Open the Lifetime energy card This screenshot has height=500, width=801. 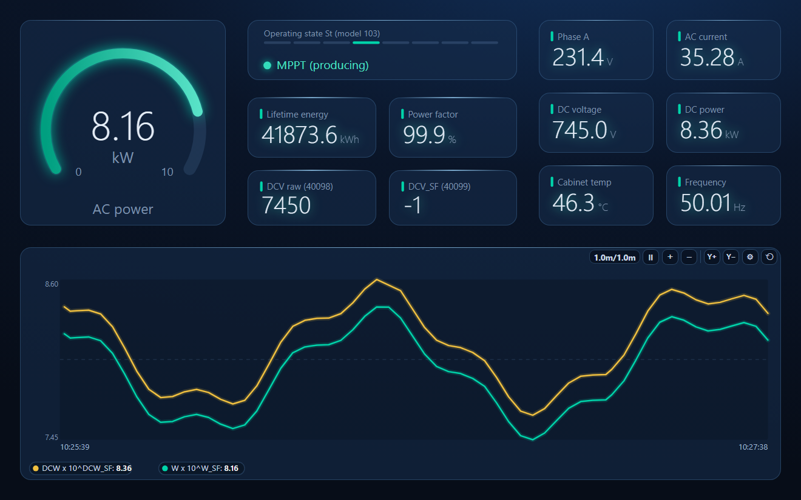(x=312, y=127)
